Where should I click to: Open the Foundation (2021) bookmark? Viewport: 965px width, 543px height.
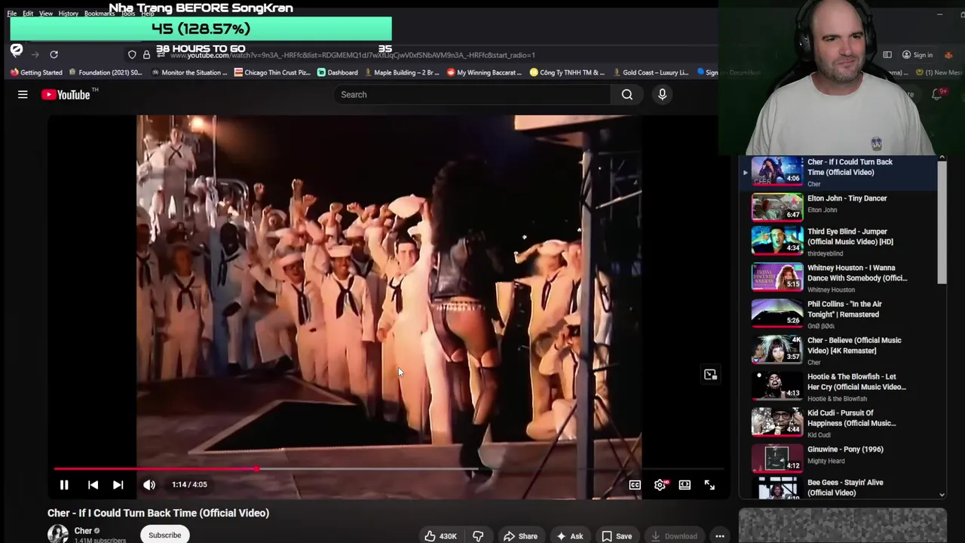click(106, 72)
